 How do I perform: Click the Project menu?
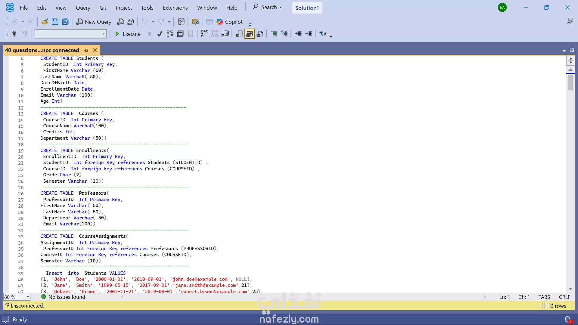(124, 8)
